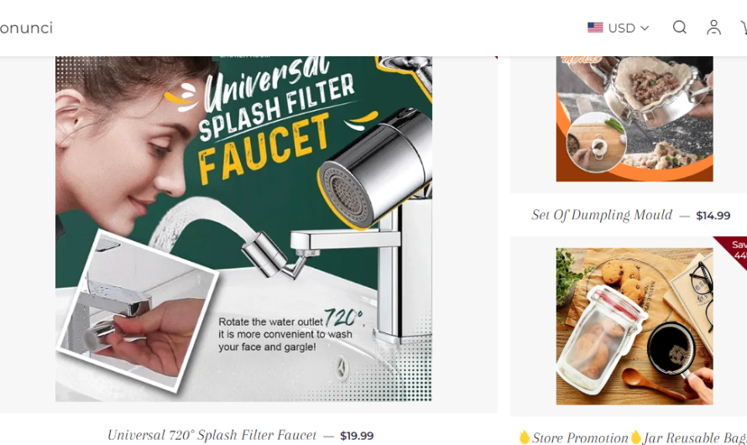Click the US flag icon

pyautogui.click(x=595, y=28)
